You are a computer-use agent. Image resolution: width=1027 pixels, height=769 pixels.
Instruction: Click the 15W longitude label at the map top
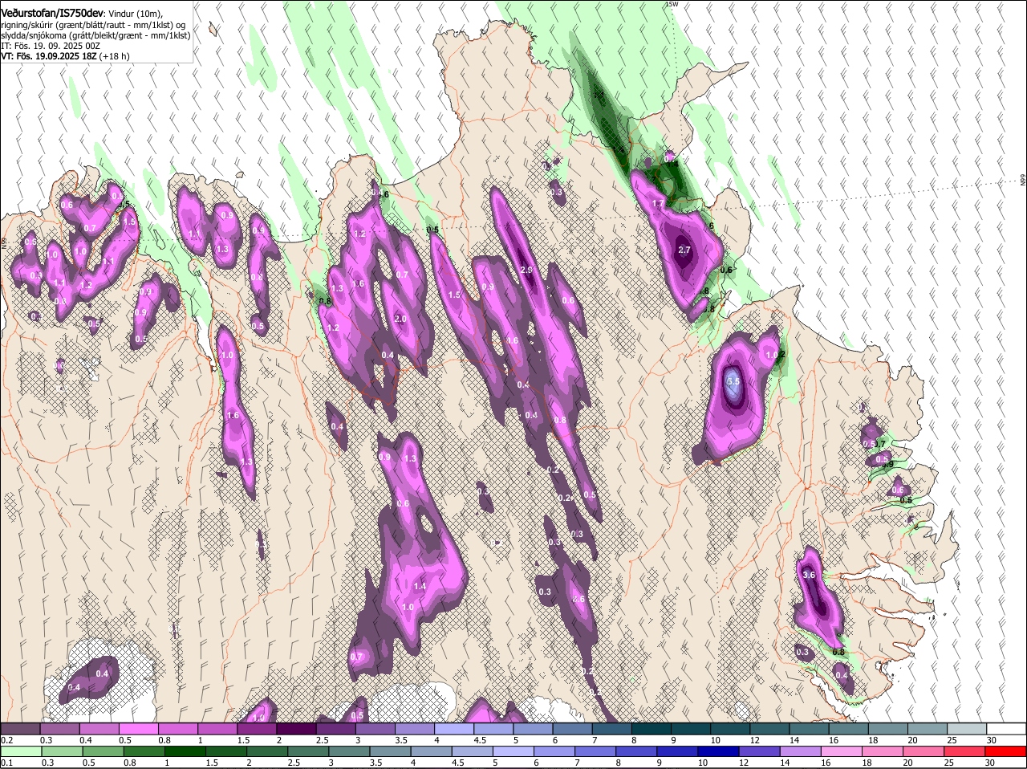672,4
